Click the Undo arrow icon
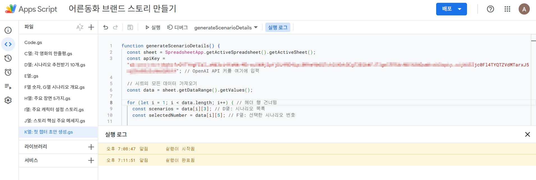536x180 pixels. coord(105,27)
